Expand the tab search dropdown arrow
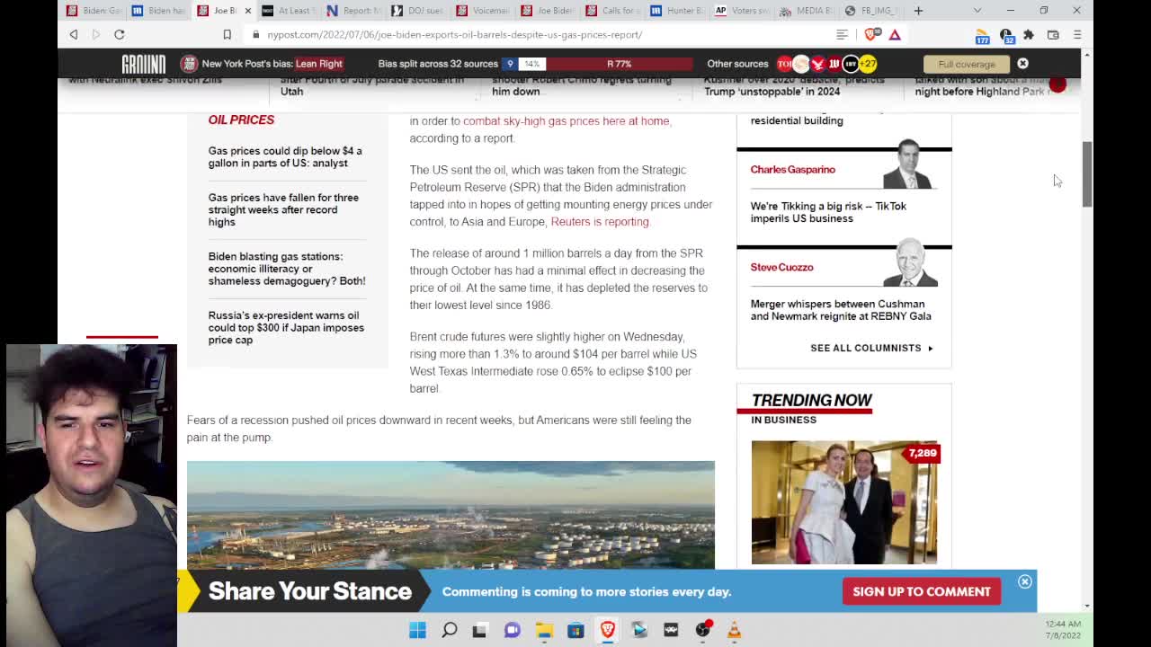This screenshot has height=647, width=1151. coord(977,11)
